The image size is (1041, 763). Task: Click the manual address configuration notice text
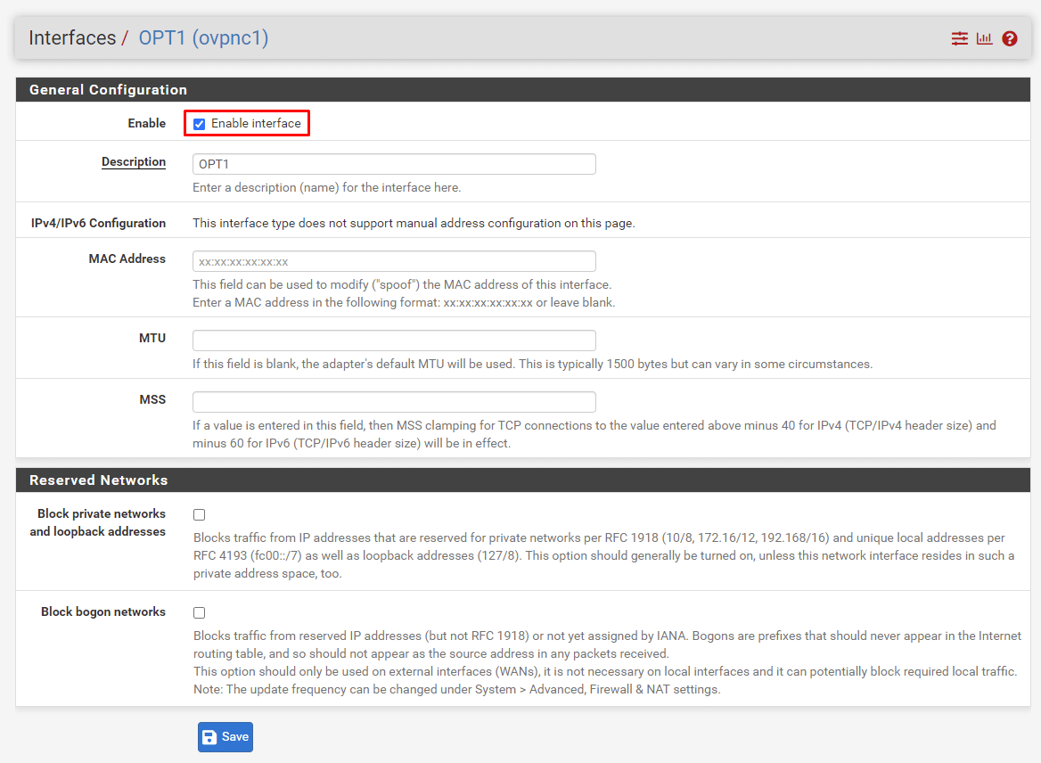coord(414,223)
